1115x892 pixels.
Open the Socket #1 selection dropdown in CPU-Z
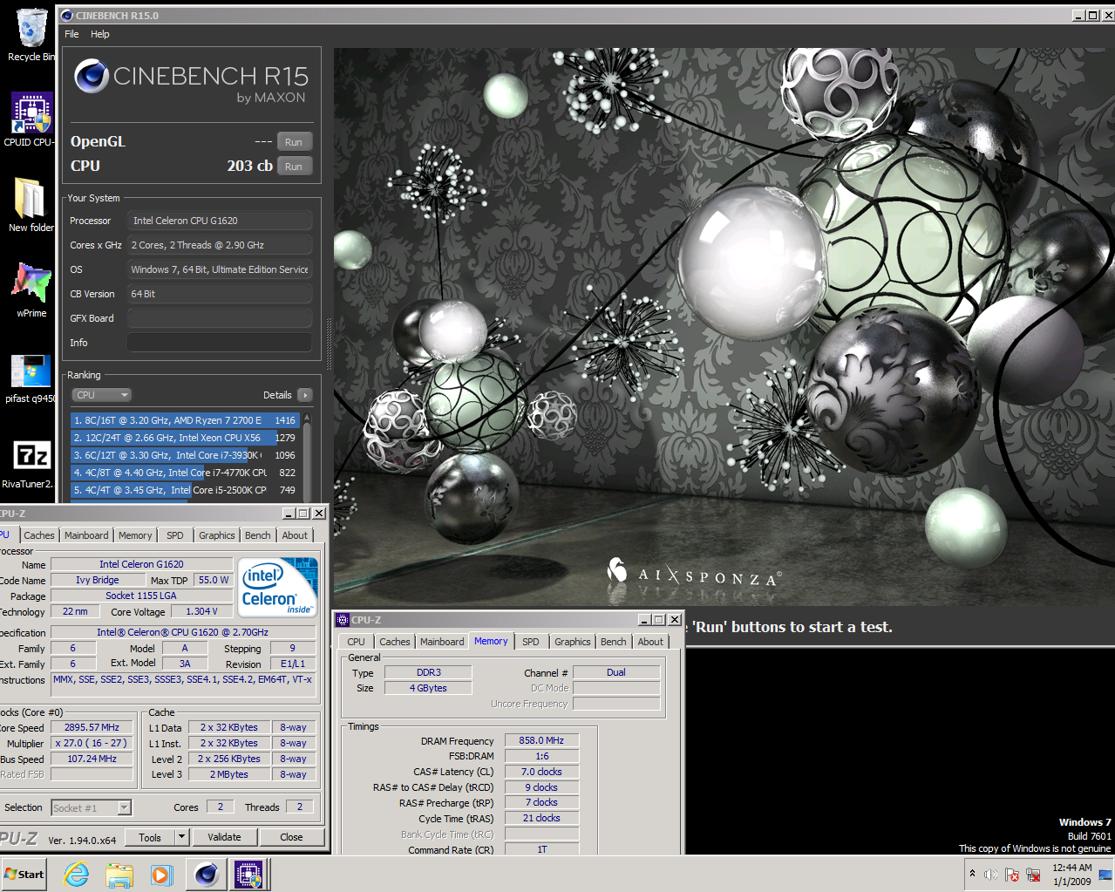click(125, 807)
